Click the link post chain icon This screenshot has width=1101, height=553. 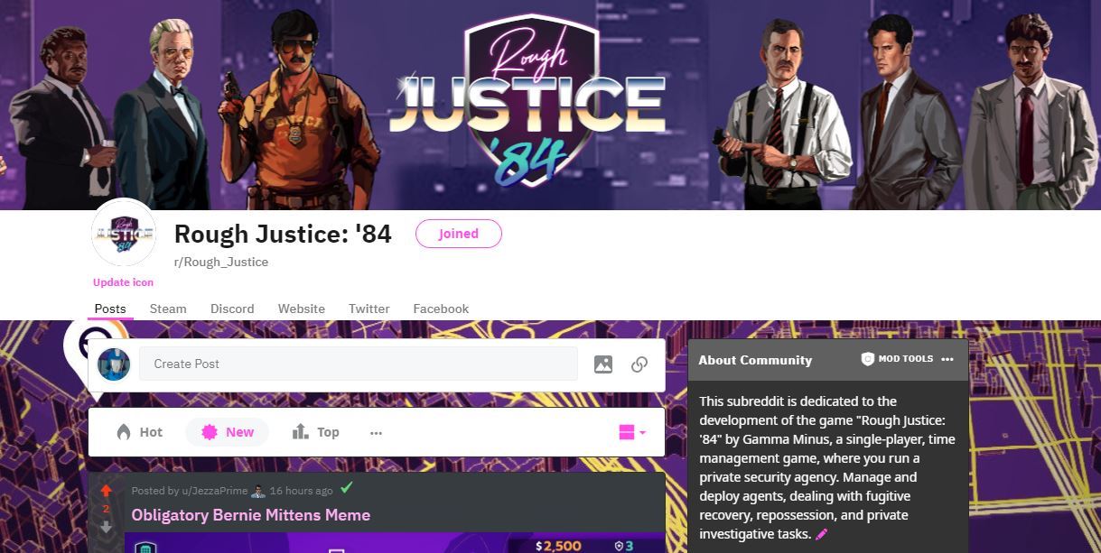(x=639, y=364)
